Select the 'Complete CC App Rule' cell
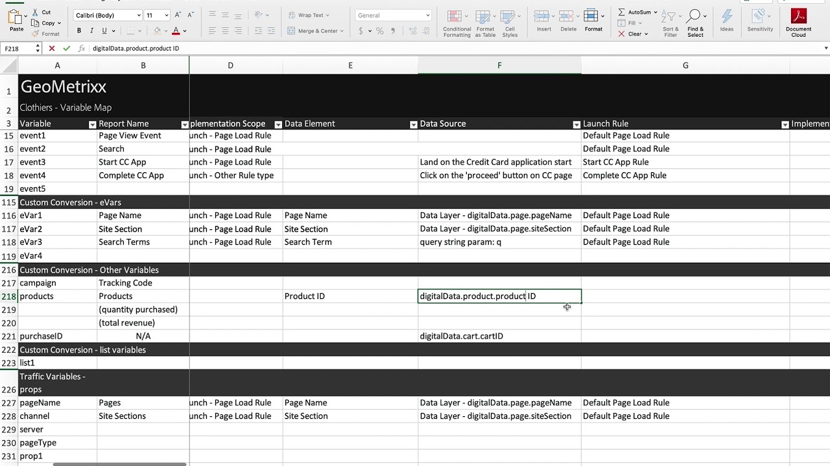Viewport: 830px width, 466px height. [685, 175]
